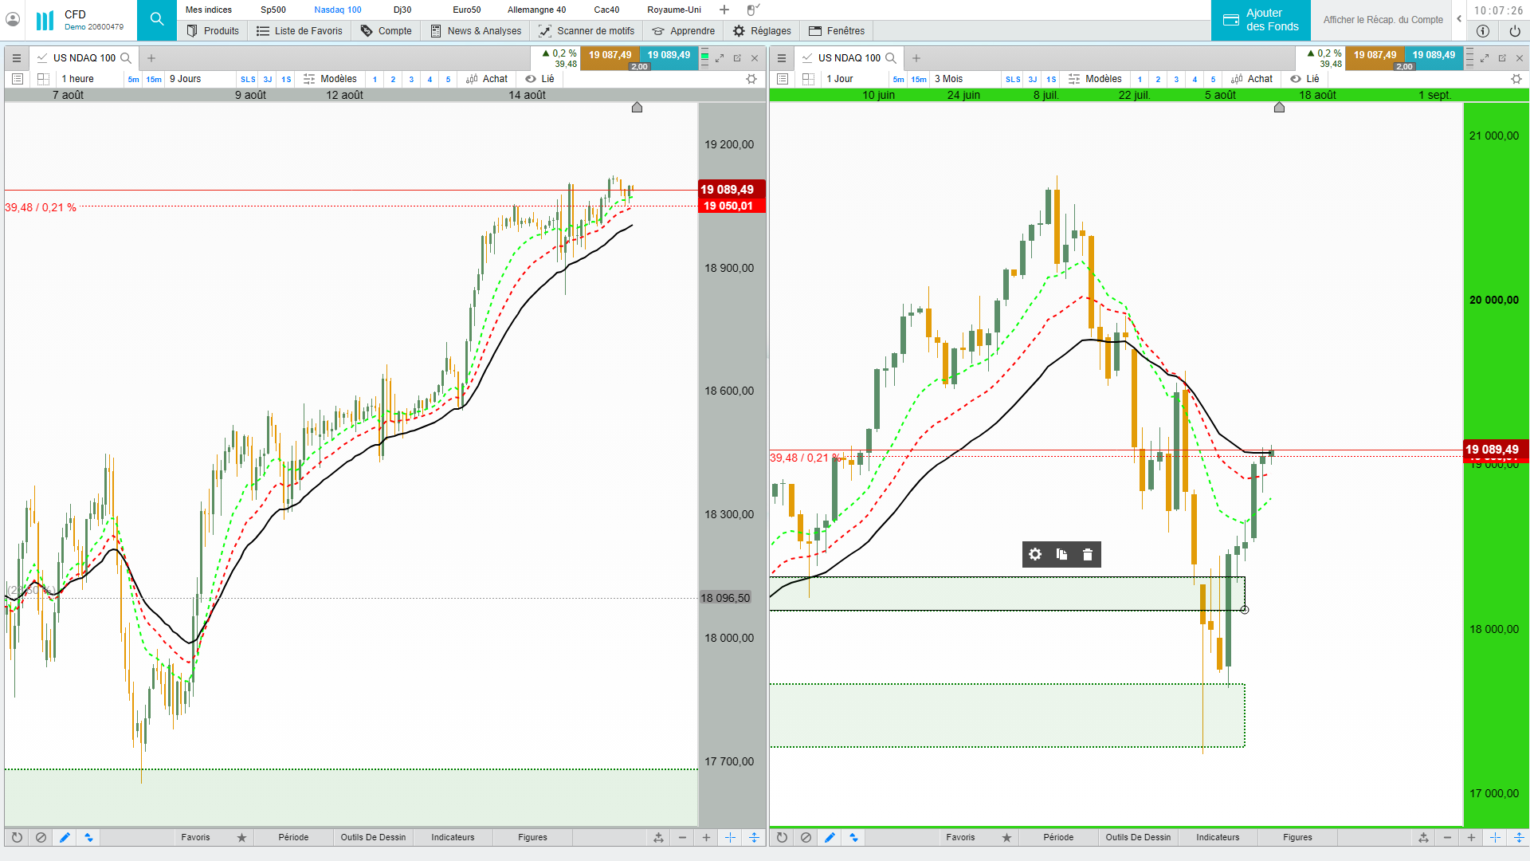The image size is (1530, 861).
Task: Toggle Lié eye icon in left chart
Action: 531,79
